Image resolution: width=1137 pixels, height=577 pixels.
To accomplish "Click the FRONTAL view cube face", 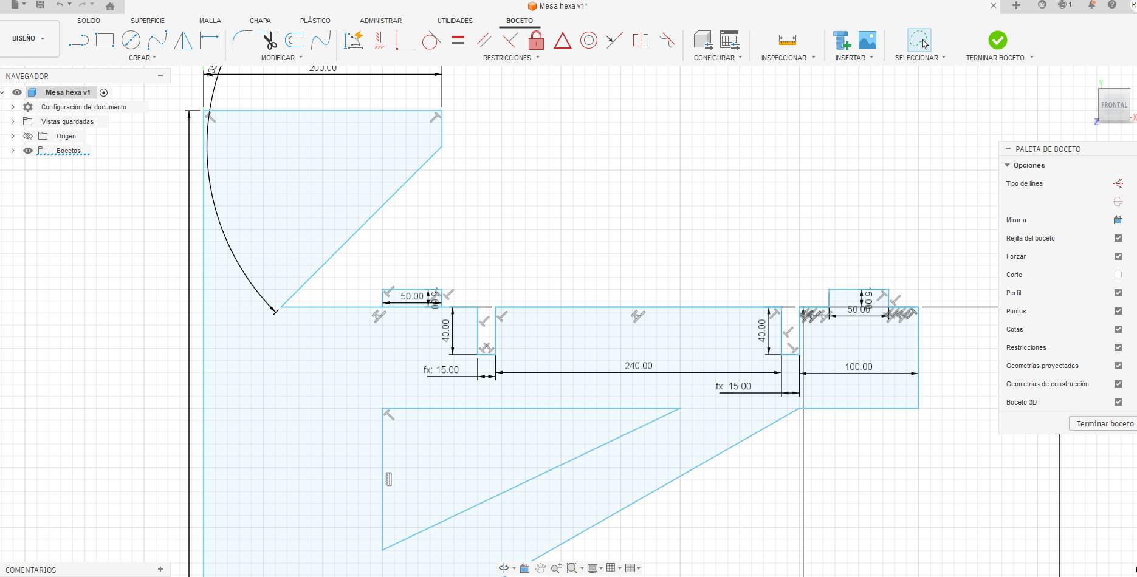I will point(1113,105).
